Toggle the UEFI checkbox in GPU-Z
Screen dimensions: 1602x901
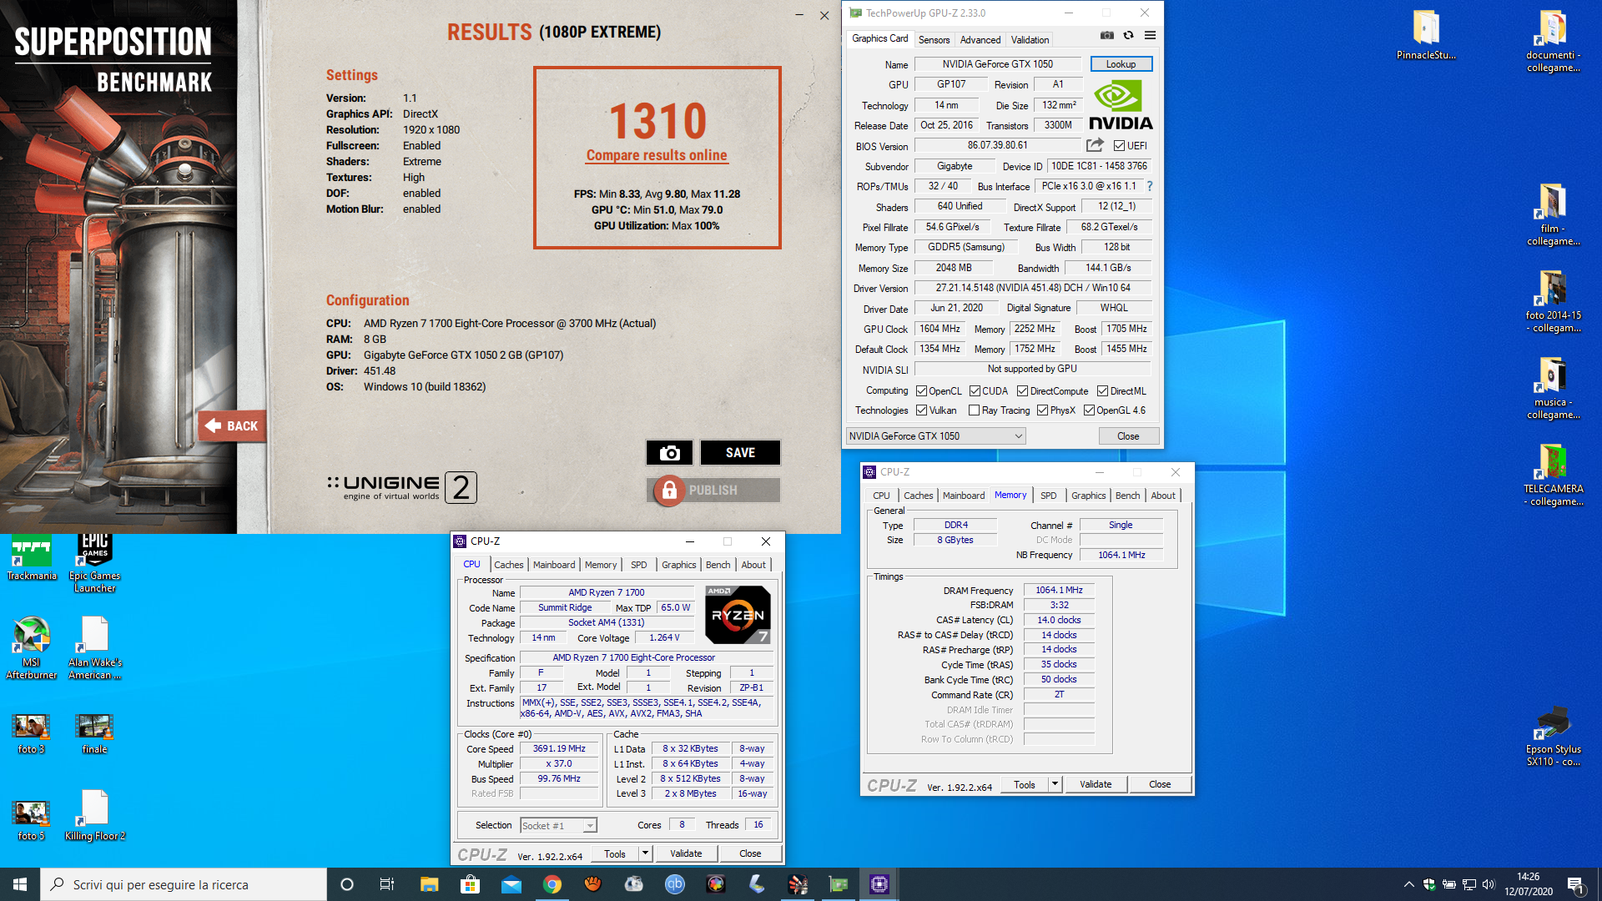tap(1119, 146)
